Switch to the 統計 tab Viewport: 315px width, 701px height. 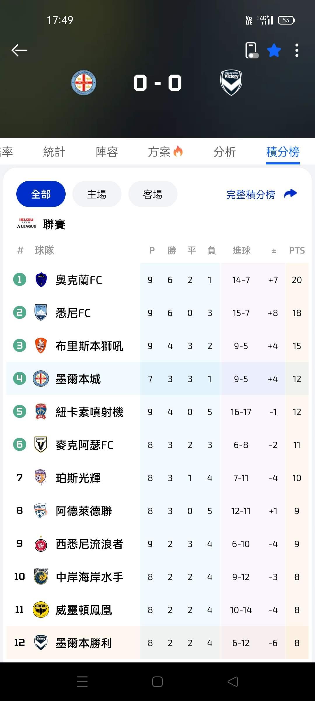(x=54, y=152)
